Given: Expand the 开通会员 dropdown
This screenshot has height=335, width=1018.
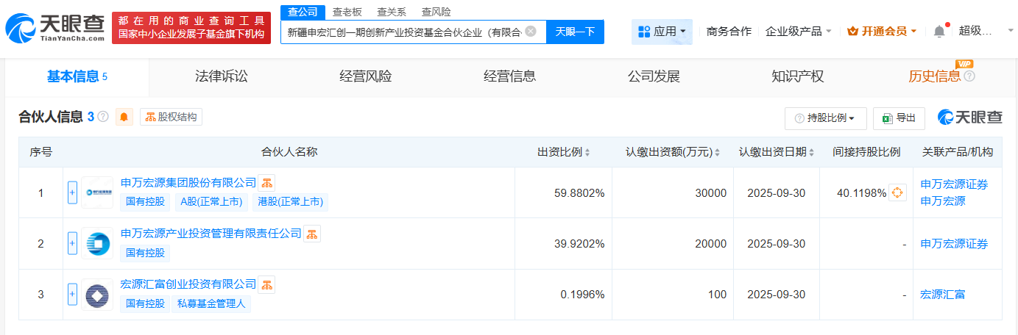Looking at the screenshot, I should pyautogui.click(x=883, y=32).
